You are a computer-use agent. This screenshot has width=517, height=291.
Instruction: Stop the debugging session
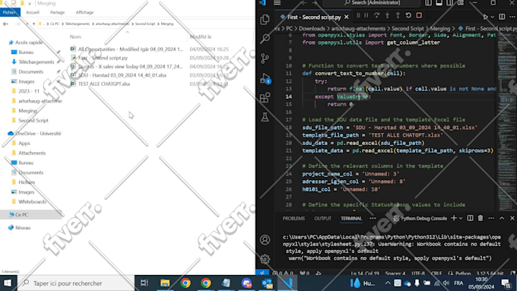tap(419, 15)
